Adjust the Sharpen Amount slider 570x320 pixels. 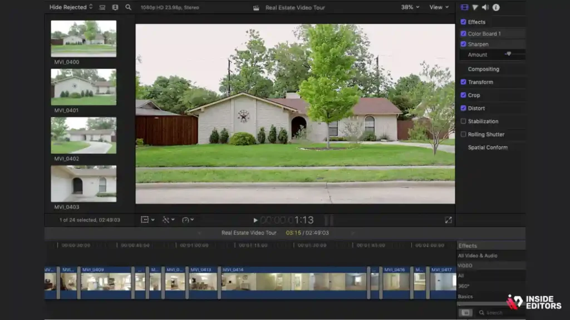click(508, 54)
